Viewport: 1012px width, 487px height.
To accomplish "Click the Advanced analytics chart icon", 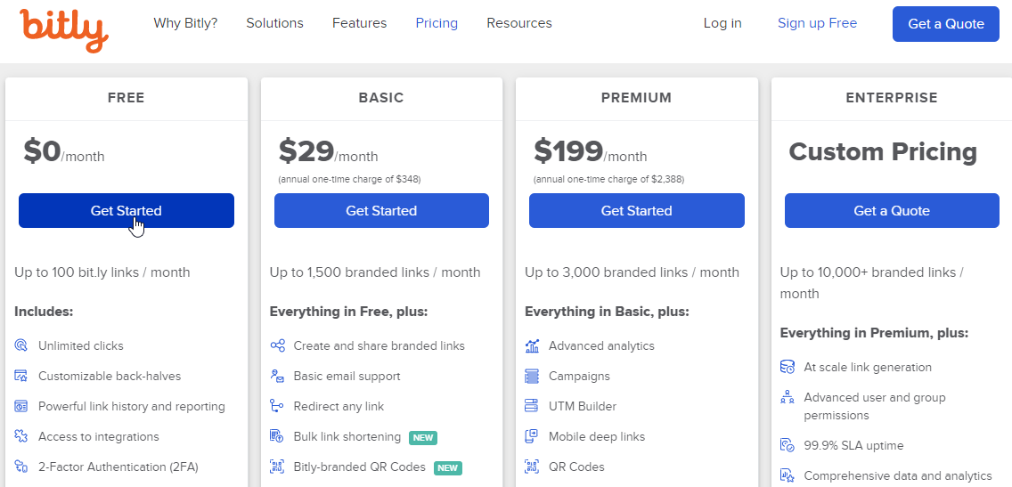I will point(532,345).
